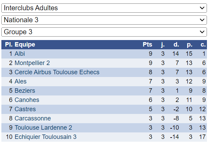Open Echiquier Toulousain 3 team link

coord(46,137)
